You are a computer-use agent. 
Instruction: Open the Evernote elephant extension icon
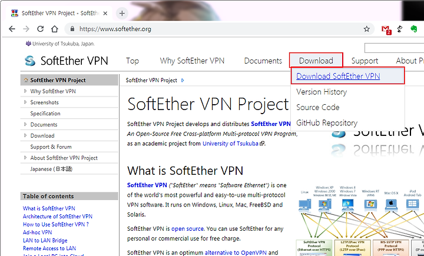[414, 29]
